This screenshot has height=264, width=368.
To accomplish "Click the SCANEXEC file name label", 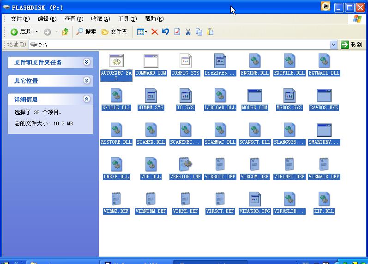I will click(x=186, y=142).
